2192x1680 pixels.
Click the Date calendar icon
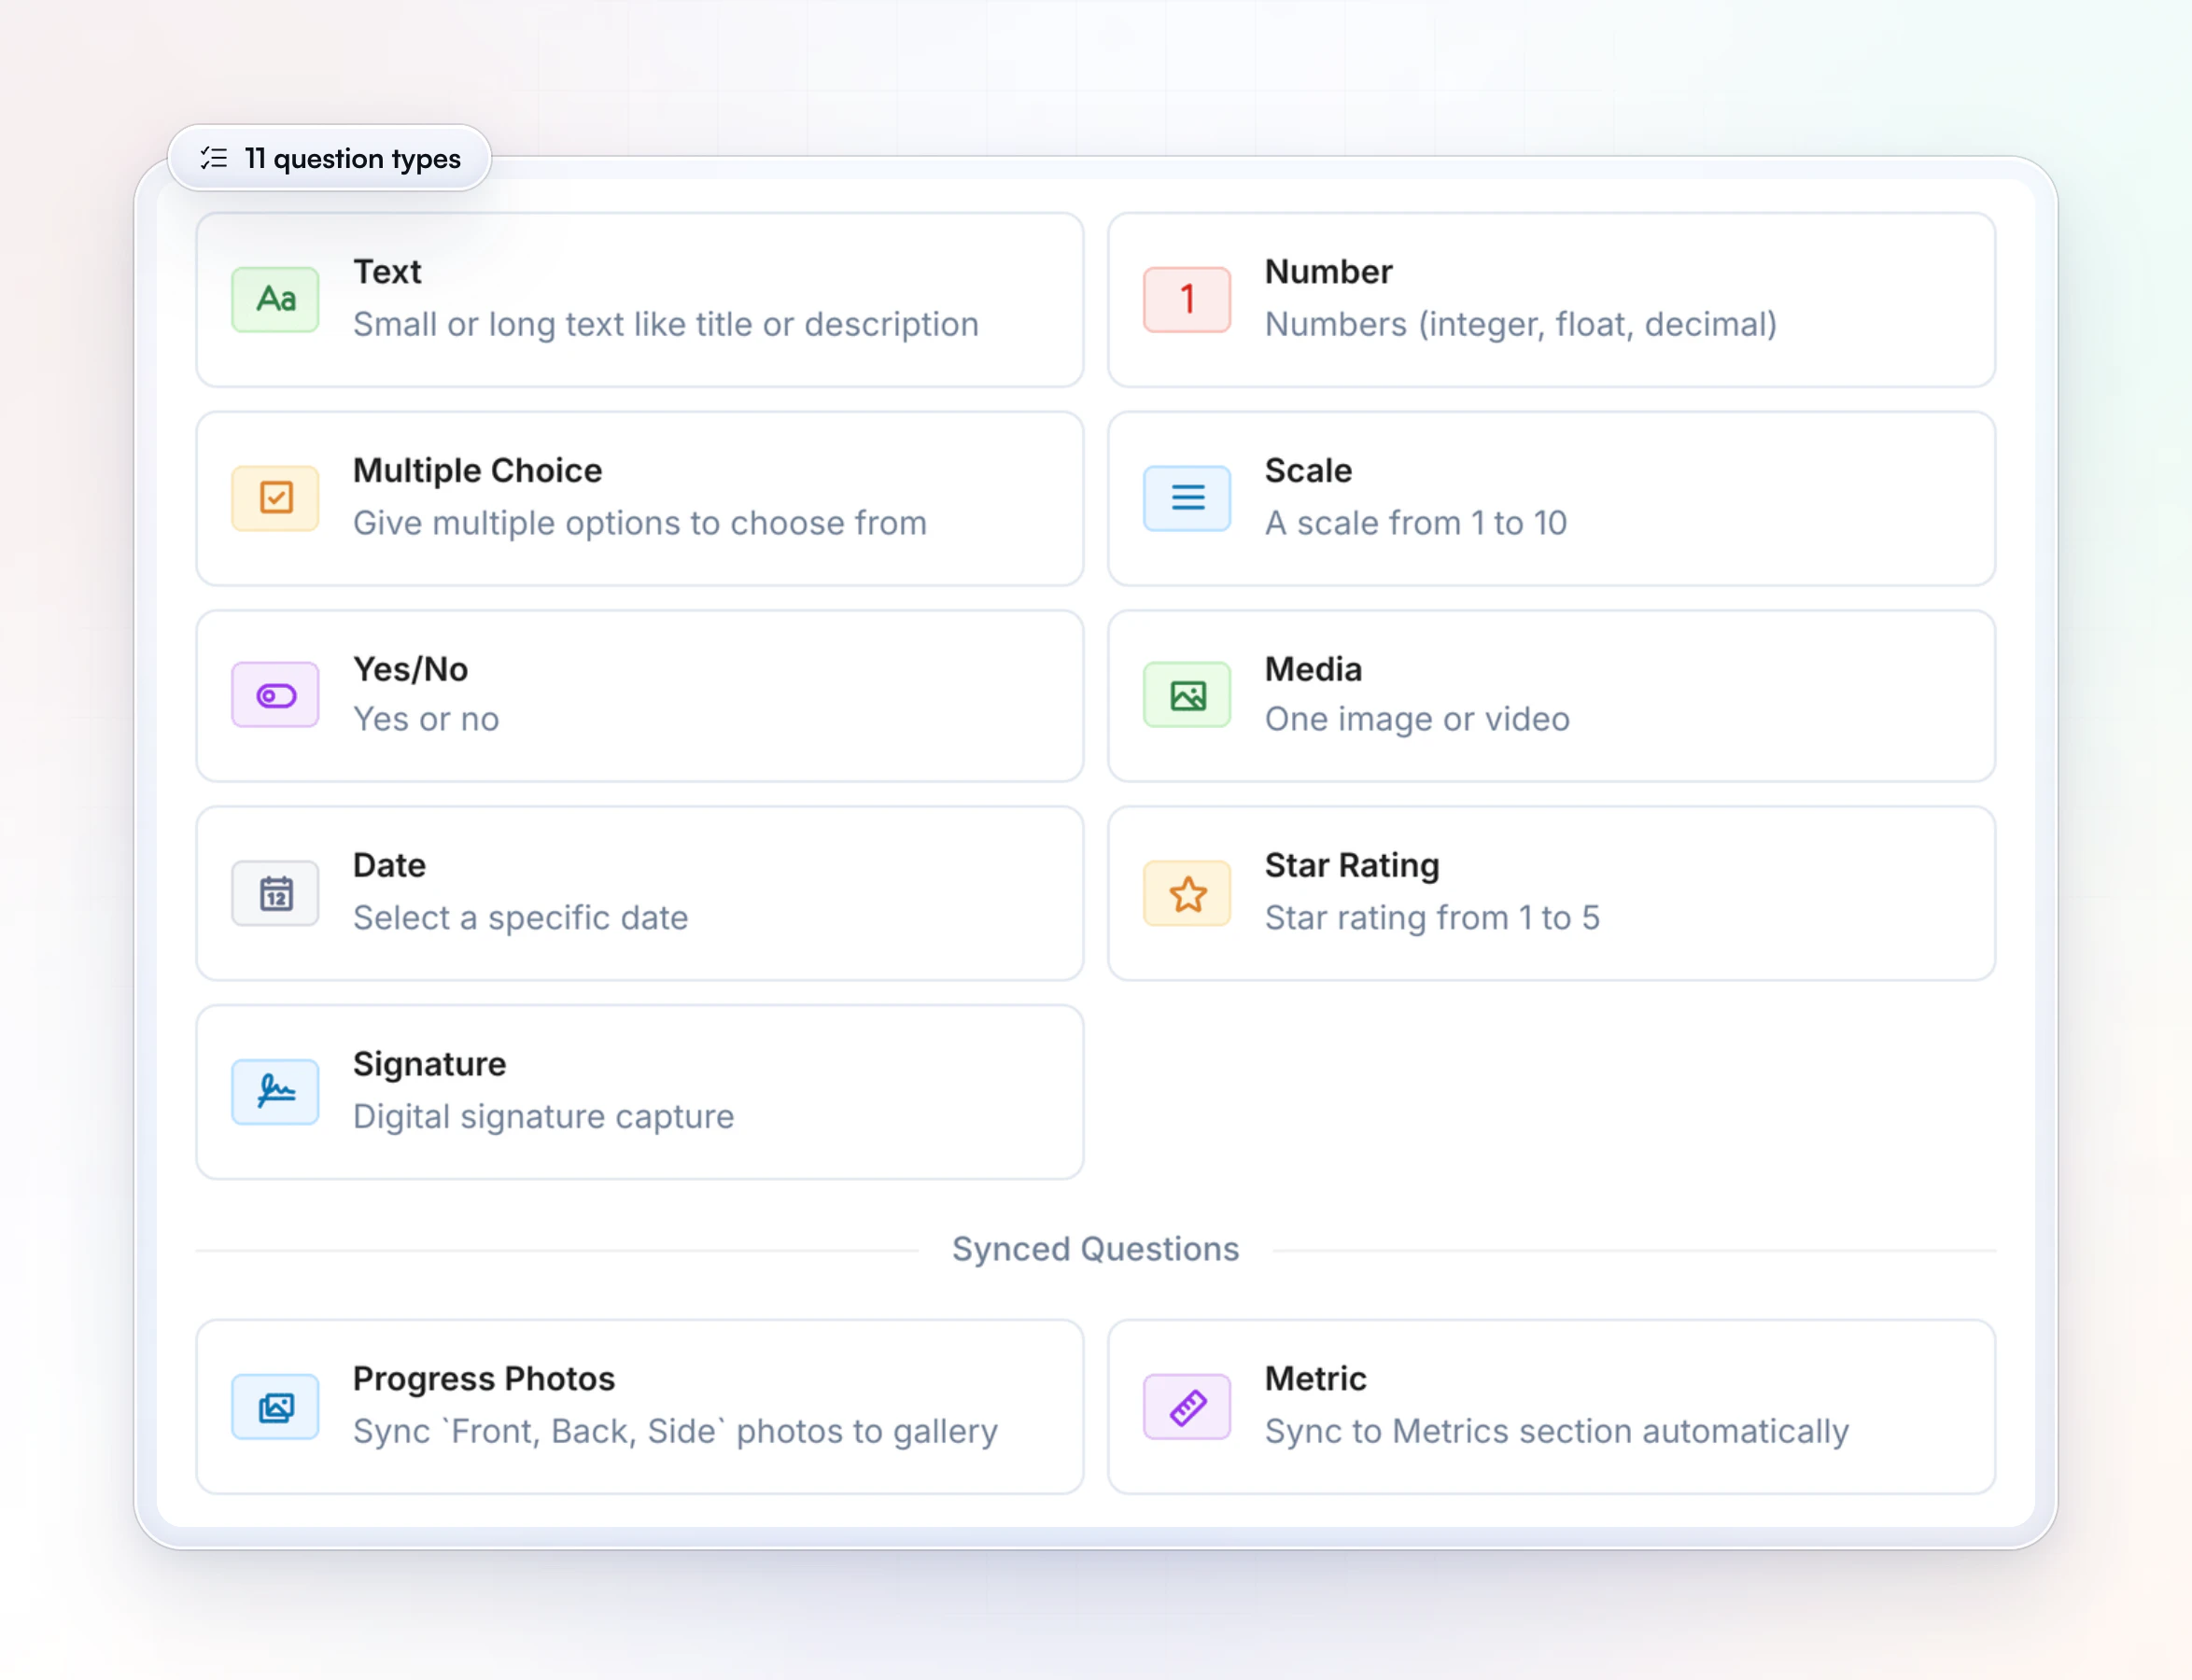(275, 893)
